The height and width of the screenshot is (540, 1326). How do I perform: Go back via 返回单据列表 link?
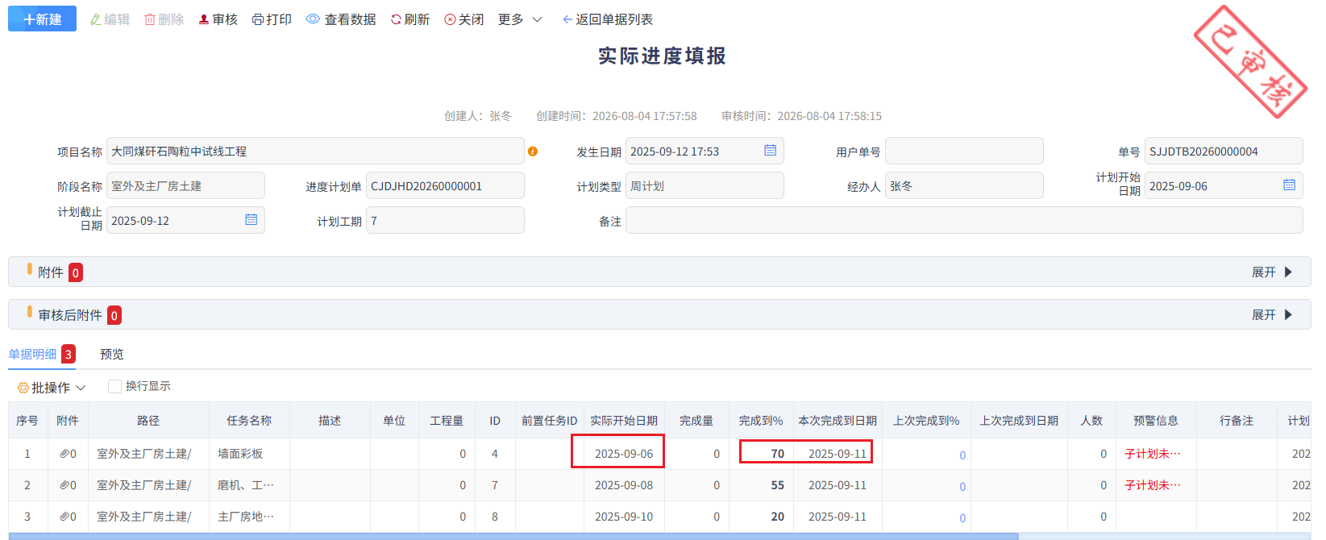(x=608, y=19)
